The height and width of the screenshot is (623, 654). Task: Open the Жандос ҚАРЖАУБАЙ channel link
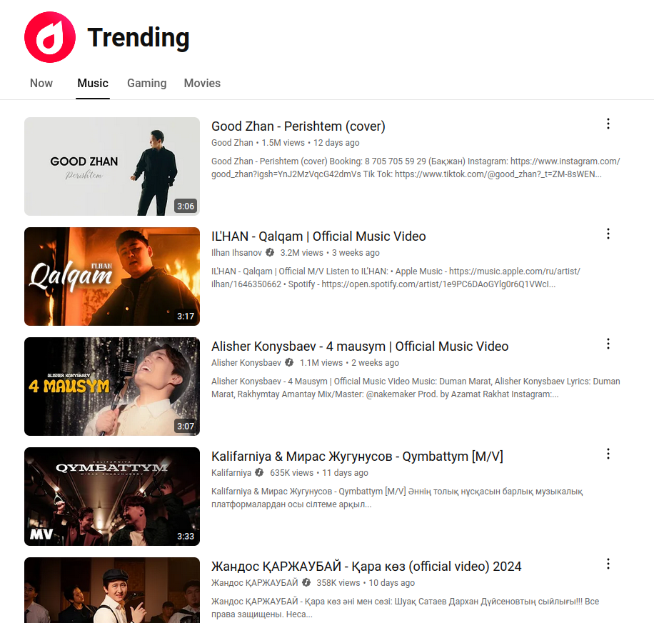(255, 582)
